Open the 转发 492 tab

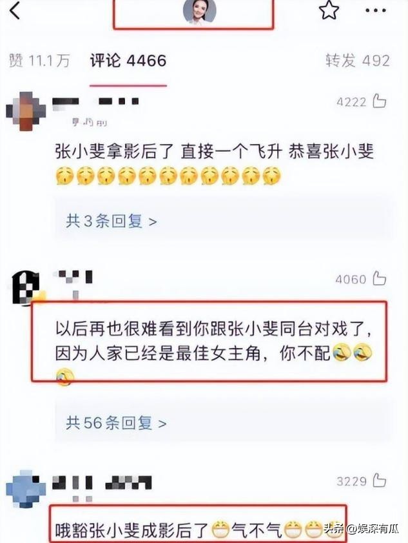point(358,61)
